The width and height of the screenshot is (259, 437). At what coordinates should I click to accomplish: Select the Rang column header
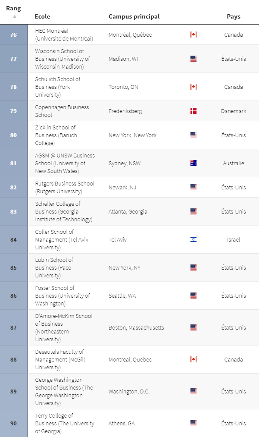click(13, 8)
